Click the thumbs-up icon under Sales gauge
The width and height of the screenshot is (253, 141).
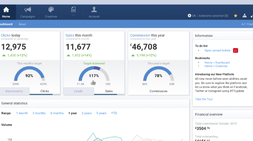tap(93, 83)
